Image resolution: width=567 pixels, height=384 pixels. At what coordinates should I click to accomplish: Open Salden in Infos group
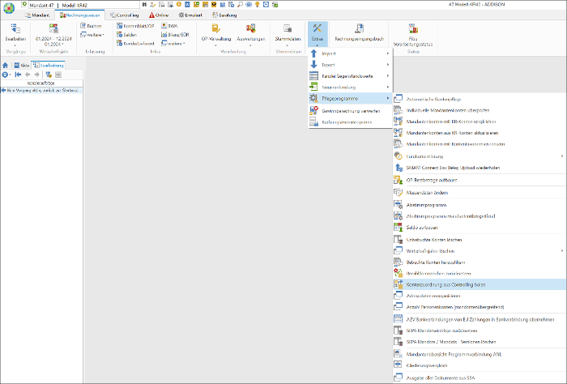point(126,35)
